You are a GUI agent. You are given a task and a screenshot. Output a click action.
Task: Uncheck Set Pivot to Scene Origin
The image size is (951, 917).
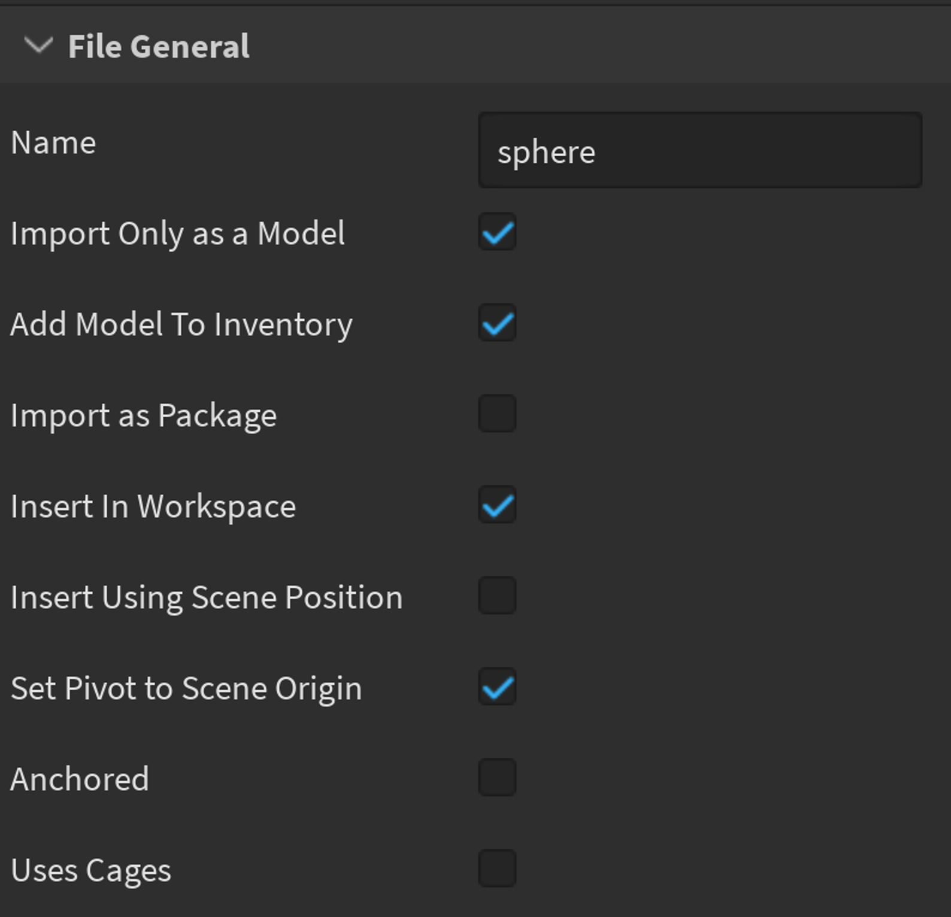498,687
